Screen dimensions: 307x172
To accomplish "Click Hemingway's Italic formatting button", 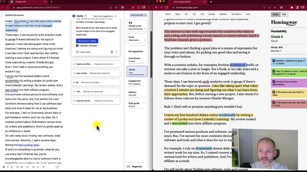I will [x=177, y=14].
